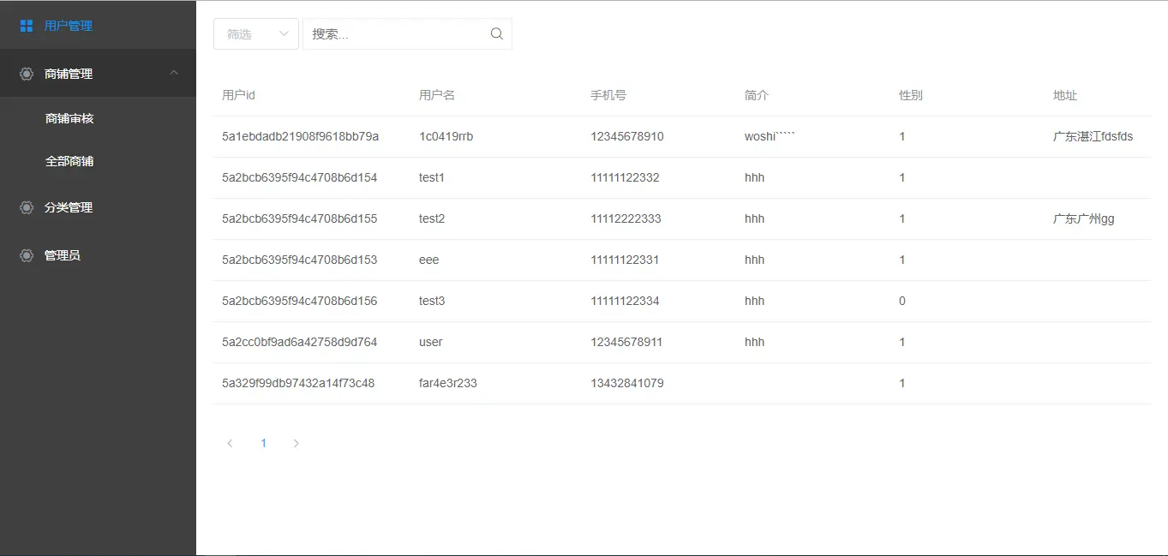Click address 广东广州gg
Image resolution: width=1168 pixels, height=556 pixels.
(1084, 218)
